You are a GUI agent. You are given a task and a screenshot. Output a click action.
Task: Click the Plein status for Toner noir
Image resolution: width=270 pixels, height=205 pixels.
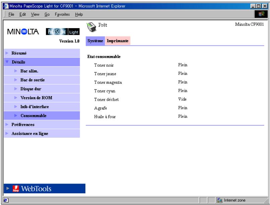183,65
